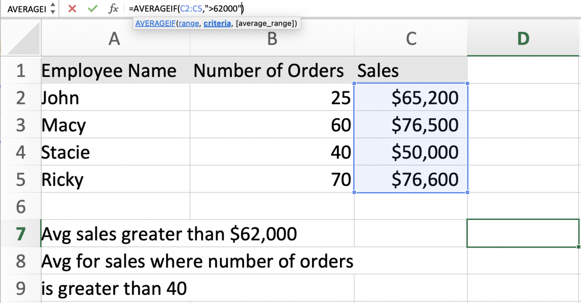Select column B header
Viewport: 581px width, 303px height.
(x=272, y=39)
